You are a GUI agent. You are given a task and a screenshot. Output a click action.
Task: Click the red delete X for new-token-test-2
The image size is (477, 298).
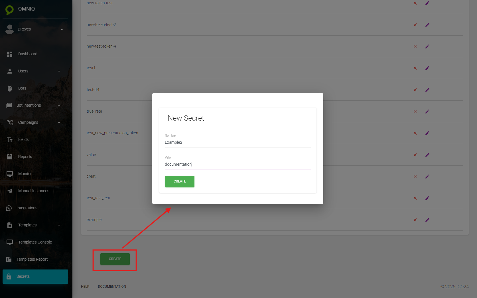coord(415,25)
